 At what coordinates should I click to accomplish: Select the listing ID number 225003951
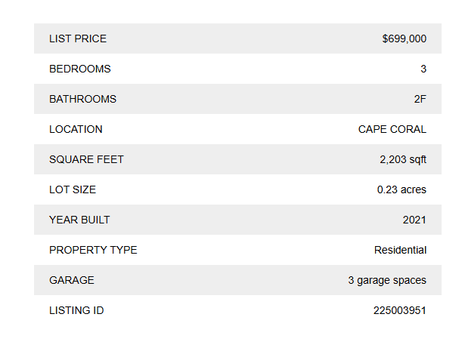pos(399,310)
